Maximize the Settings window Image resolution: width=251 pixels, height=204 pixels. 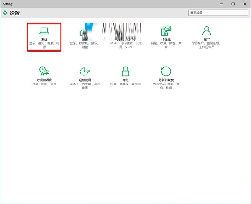[233, 4]
